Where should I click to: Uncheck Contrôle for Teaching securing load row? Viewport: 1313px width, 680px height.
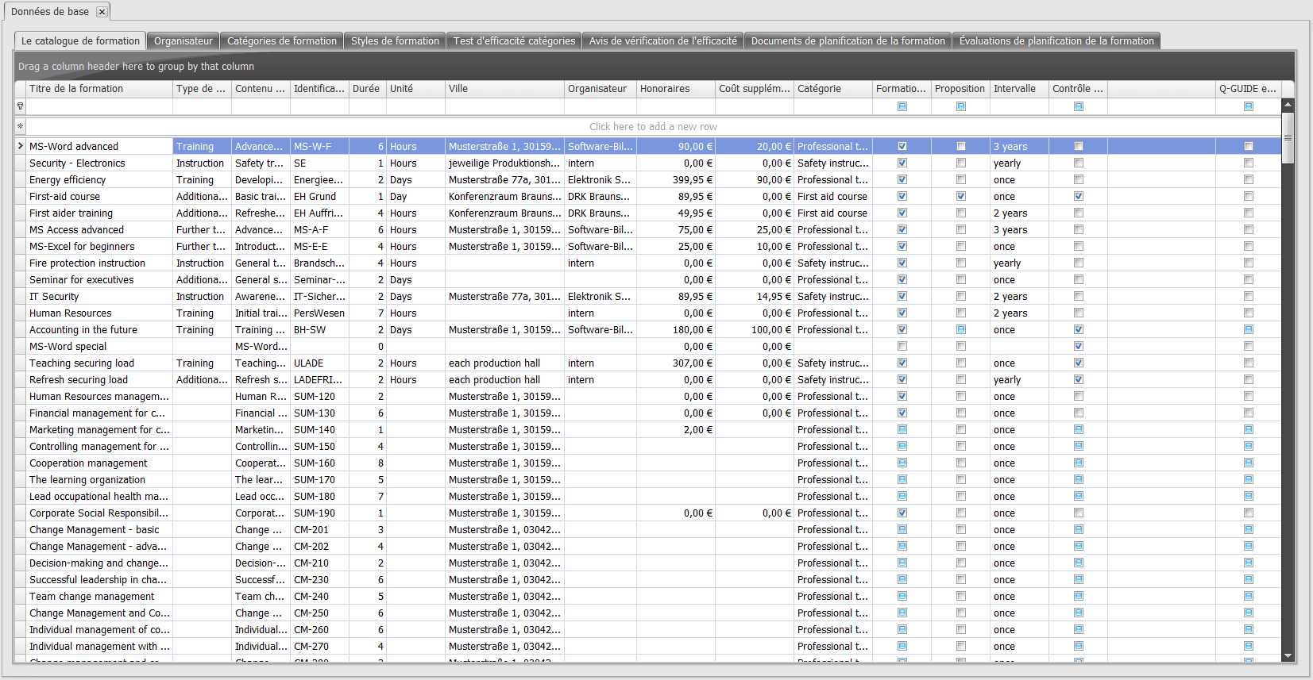tap(1078, 363)
